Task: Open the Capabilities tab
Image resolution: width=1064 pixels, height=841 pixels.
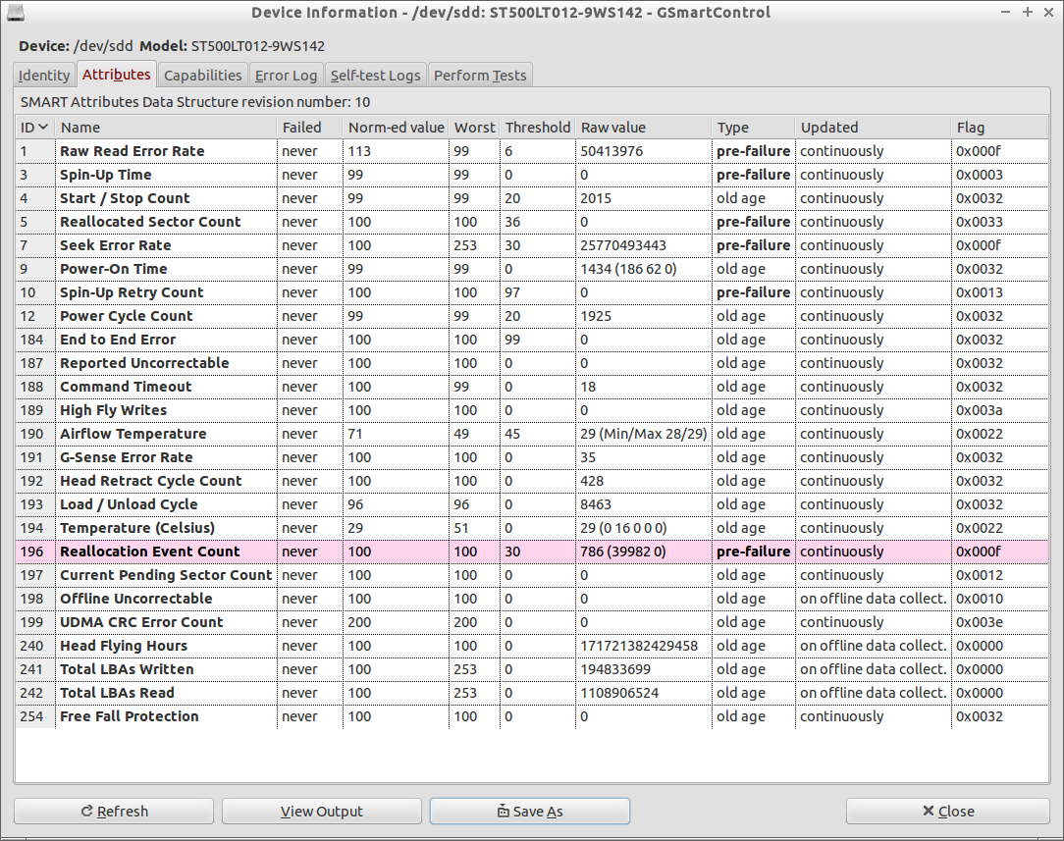Action: coord(203,76)
